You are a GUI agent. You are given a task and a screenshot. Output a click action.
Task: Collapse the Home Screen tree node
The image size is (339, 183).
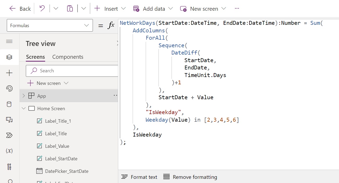(x=23, y=108)
